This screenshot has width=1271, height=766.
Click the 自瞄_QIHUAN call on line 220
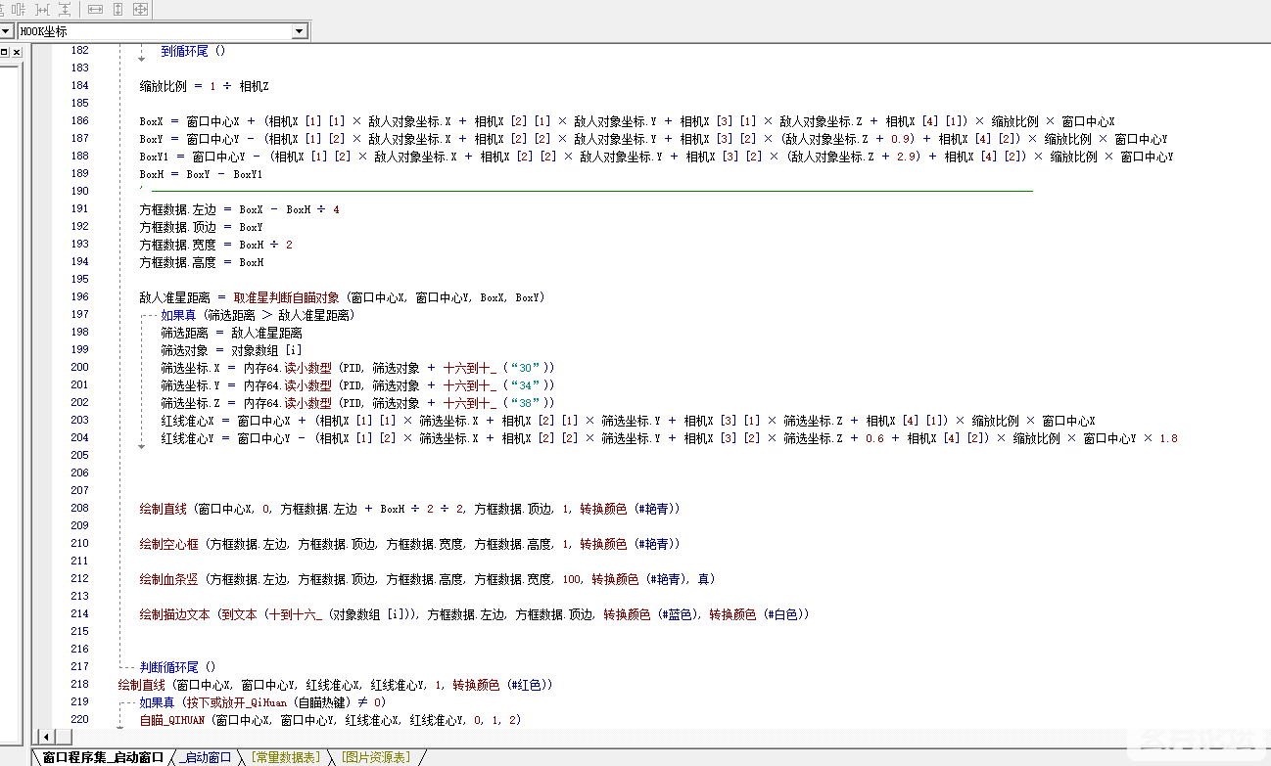(x=172, y=720)
